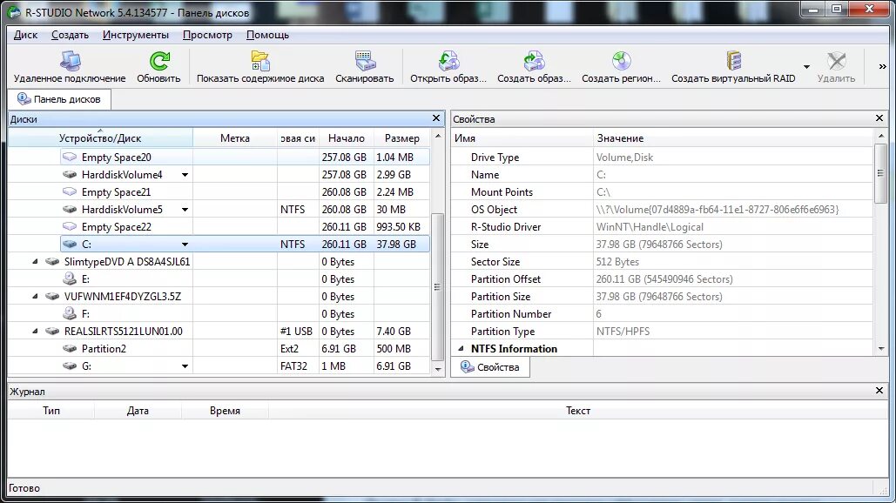Click the Partition2 drive icon
The image size is (896, 503).
[x=70, y=348]
